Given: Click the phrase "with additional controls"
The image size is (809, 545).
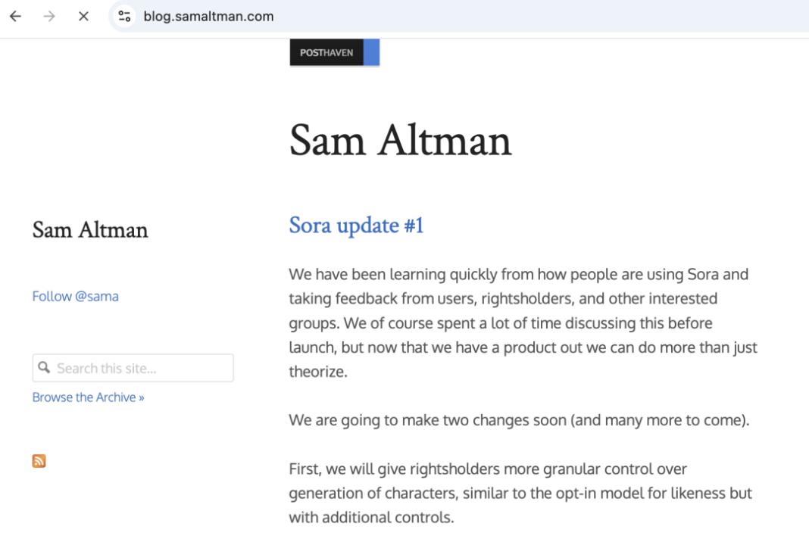Looking at the screenshot, I should [x=371, y=519].
